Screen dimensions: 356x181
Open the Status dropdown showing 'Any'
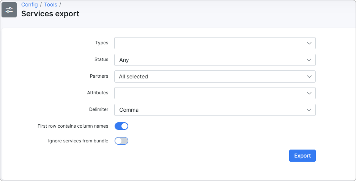click(209, 60)
